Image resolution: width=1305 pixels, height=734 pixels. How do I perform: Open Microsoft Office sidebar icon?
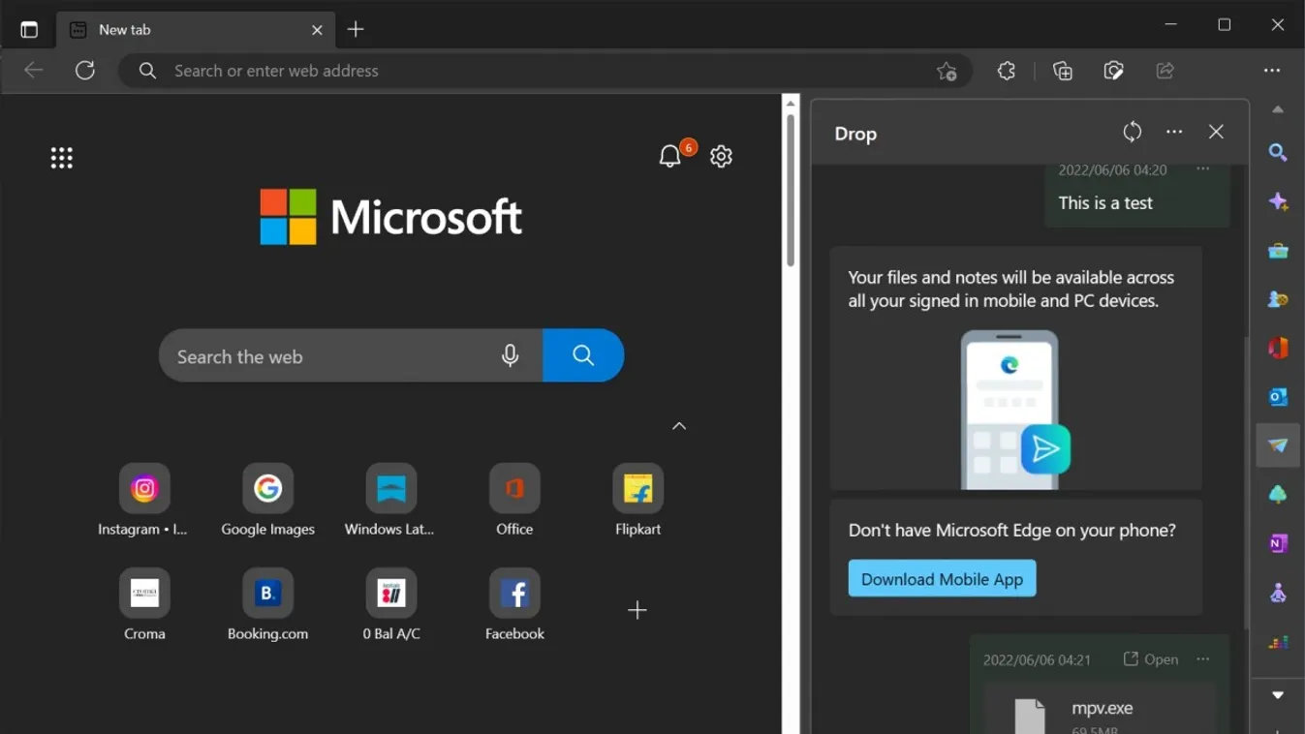[1278, 348]
